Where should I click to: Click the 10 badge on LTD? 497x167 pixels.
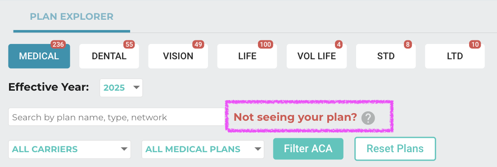[x=475, y=44]
